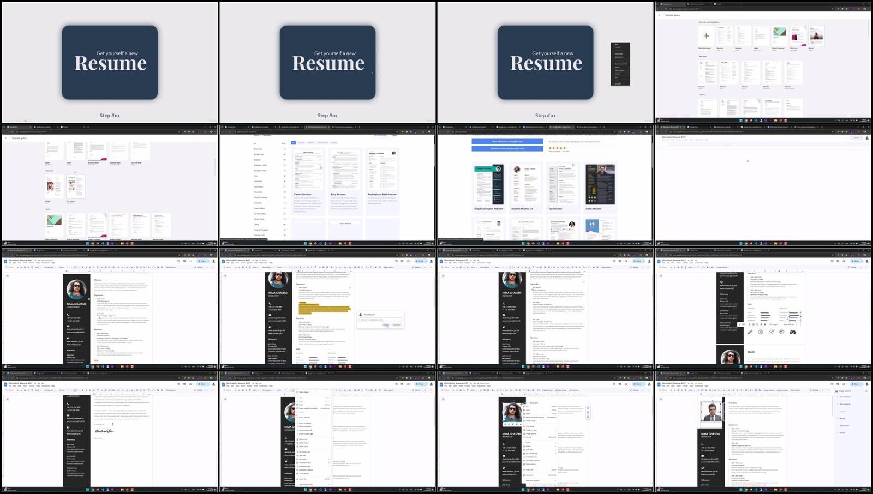This screenshot has height=494, width=873.
Task: Click Download version for Microsoft Office button
Action: click(x=507, y=148)
